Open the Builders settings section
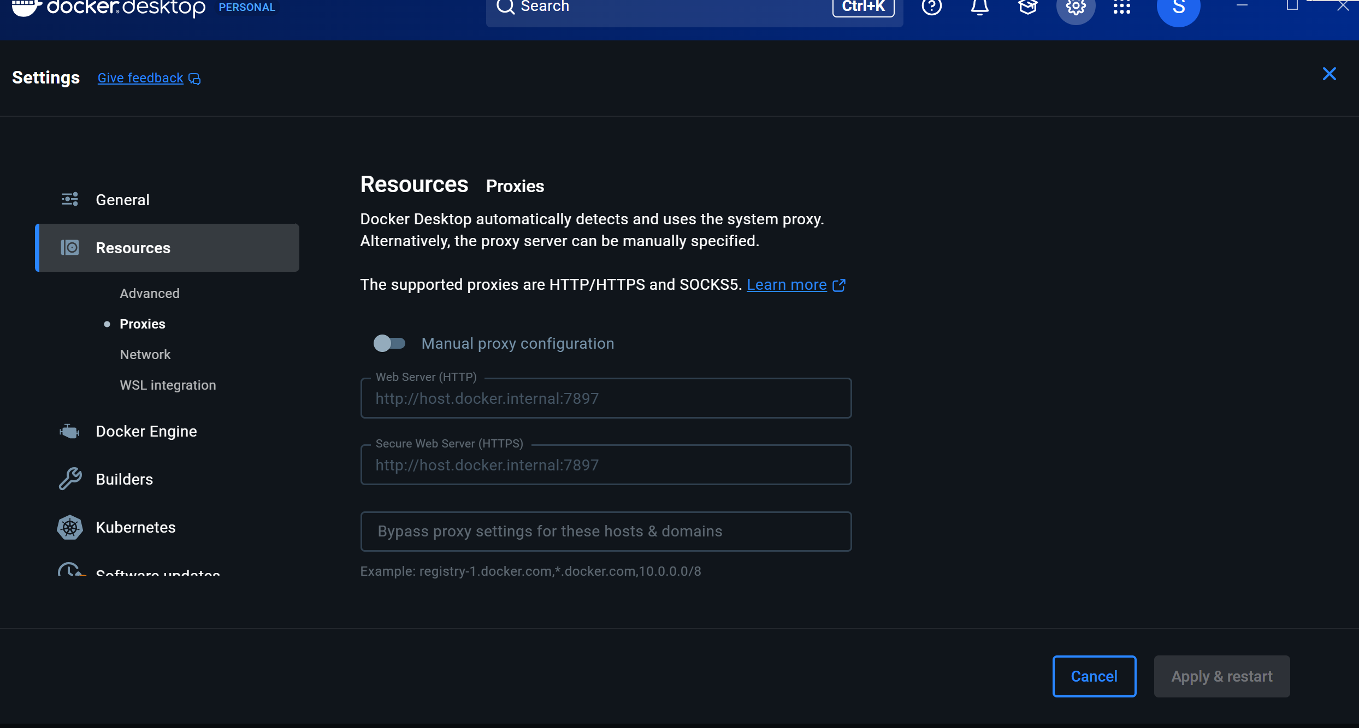 (x=124, y=479)
